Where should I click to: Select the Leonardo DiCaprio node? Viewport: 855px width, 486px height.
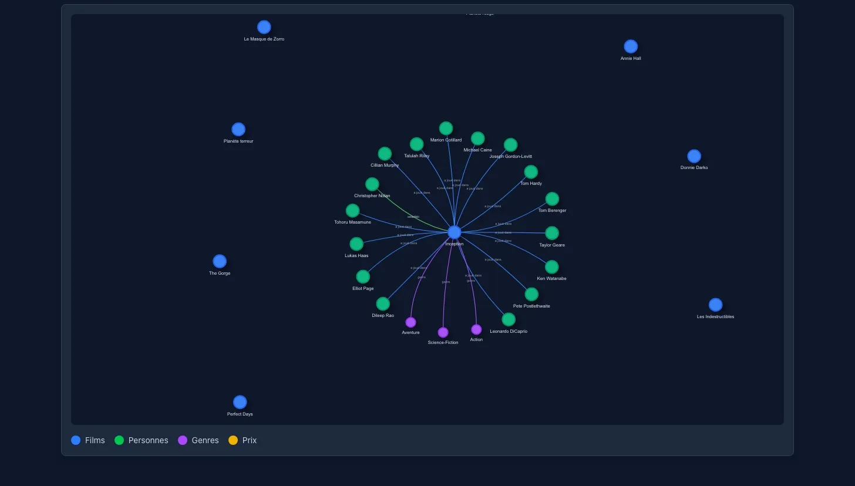[509, 319]
